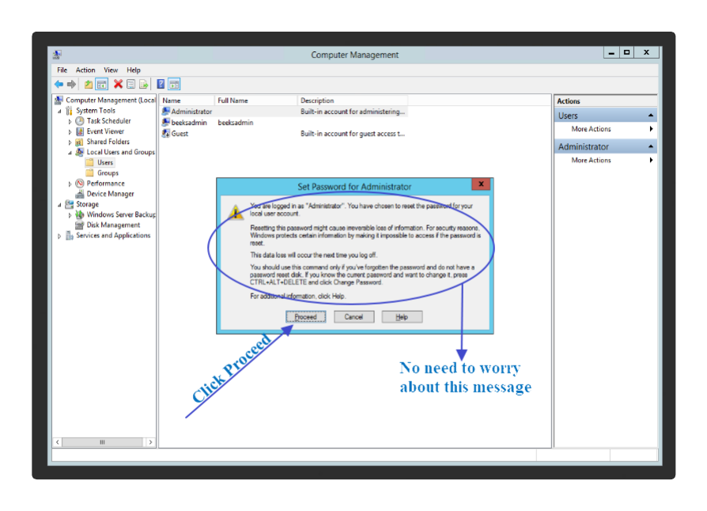Viewport: 707px width, 511px height.
Task: Toggle the Show/Hide Console Tree toolbar icon
Action: click(102, 85)
